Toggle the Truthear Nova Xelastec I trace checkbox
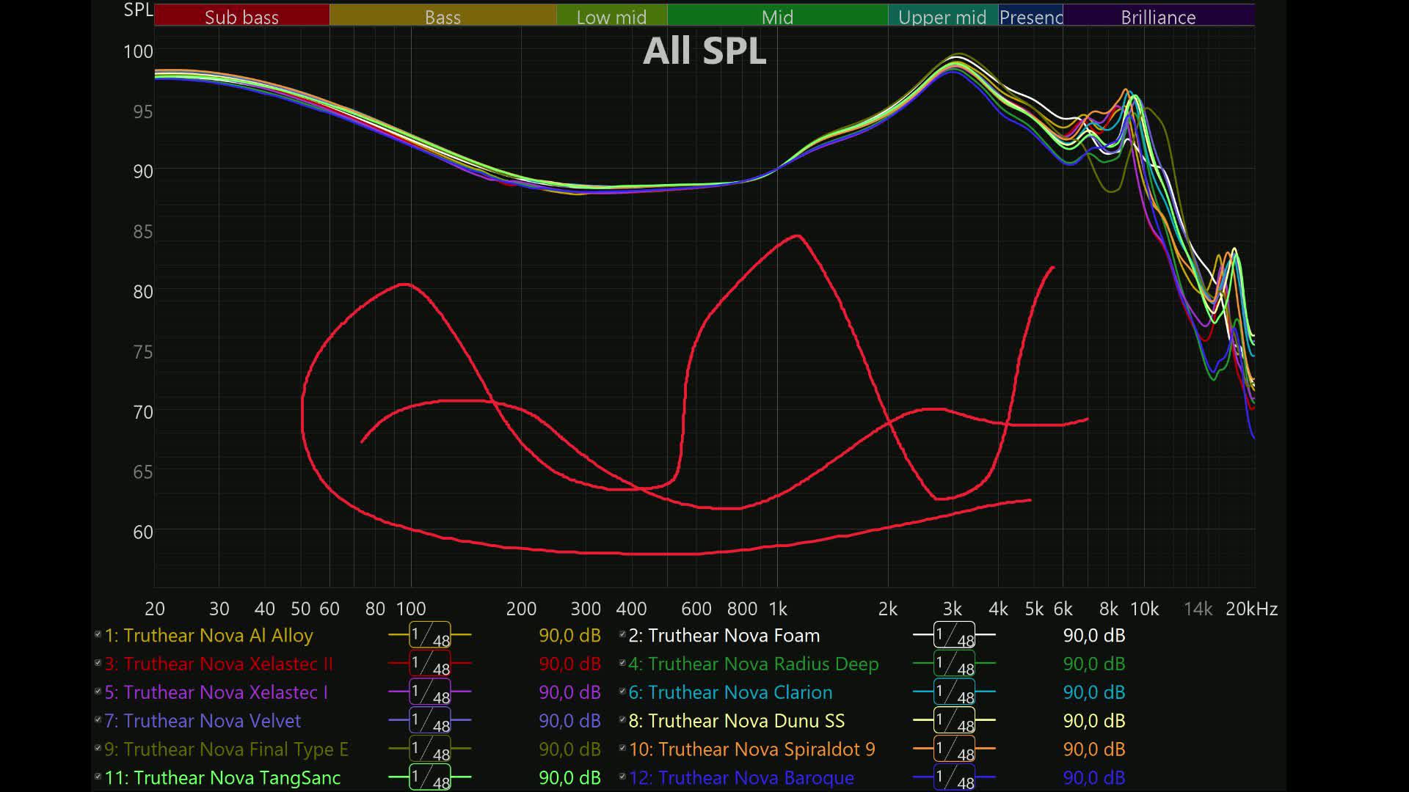This screenshot has width=1409, height=792. 98,691
